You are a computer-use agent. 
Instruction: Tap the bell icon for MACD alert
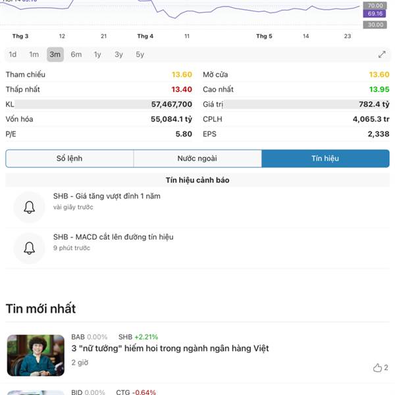29,248
